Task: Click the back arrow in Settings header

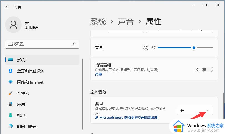Action: [7, 7]
